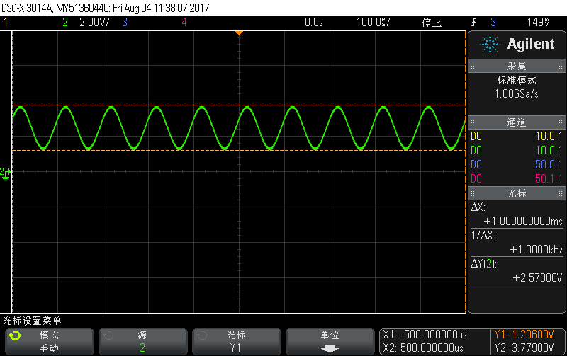Click the 停止 run status indicator
This screenshot has width=567, height=356.
point(432,23)
